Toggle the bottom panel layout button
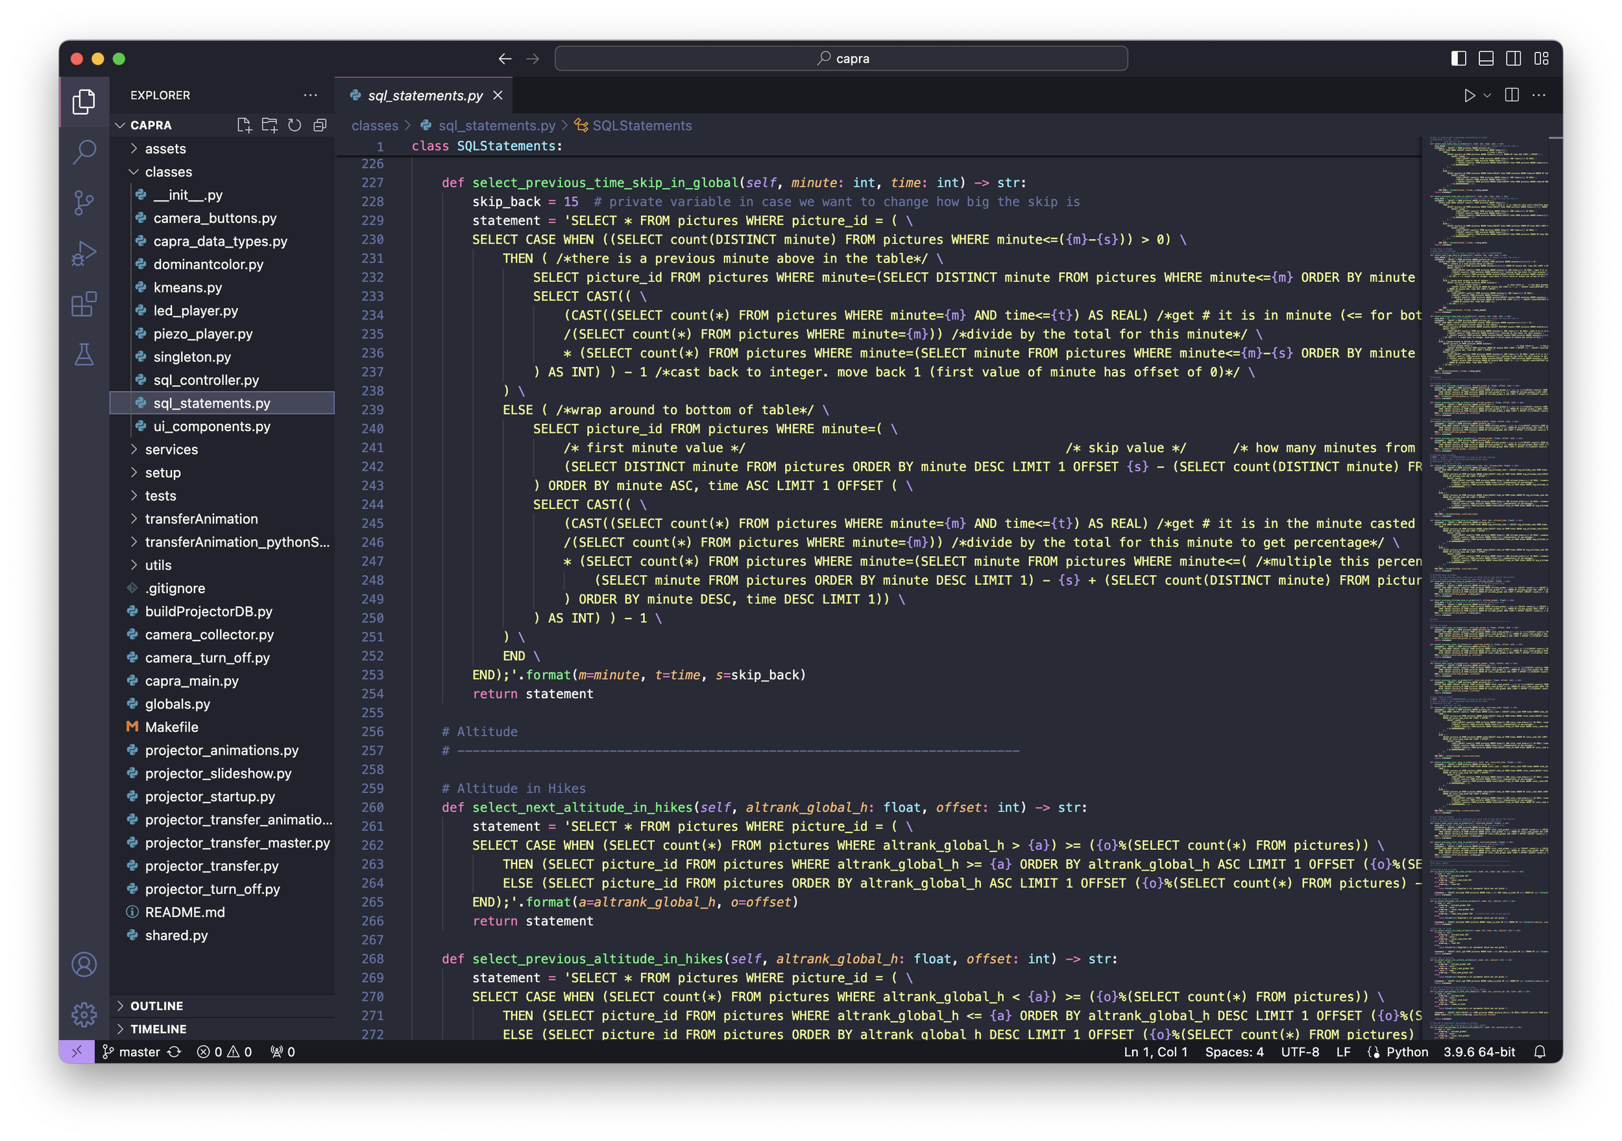The height and width of the screenshot is (1141, 1622). pos(1486,58)
